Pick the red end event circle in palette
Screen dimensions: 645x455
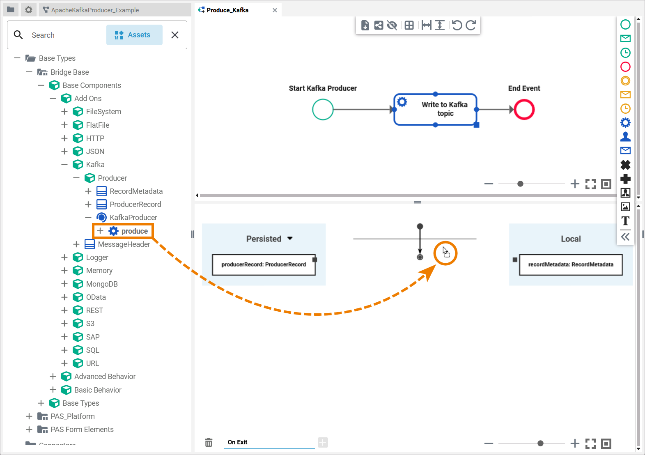tap(625, 67)
